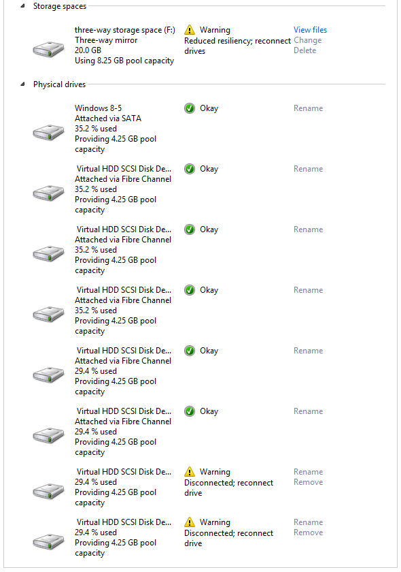
Task: Click the three-way storage space drive icon
Action: pyautogui.click(x=48, y=49)
